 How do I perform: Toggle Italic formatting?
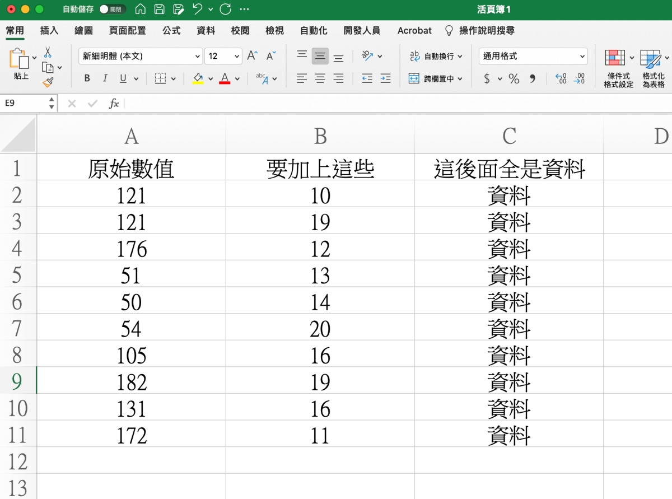pos(105,78)
